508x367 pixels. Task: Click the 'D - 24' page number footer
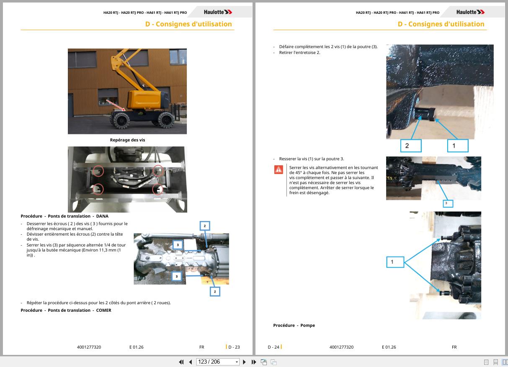(x=273, y=347)
